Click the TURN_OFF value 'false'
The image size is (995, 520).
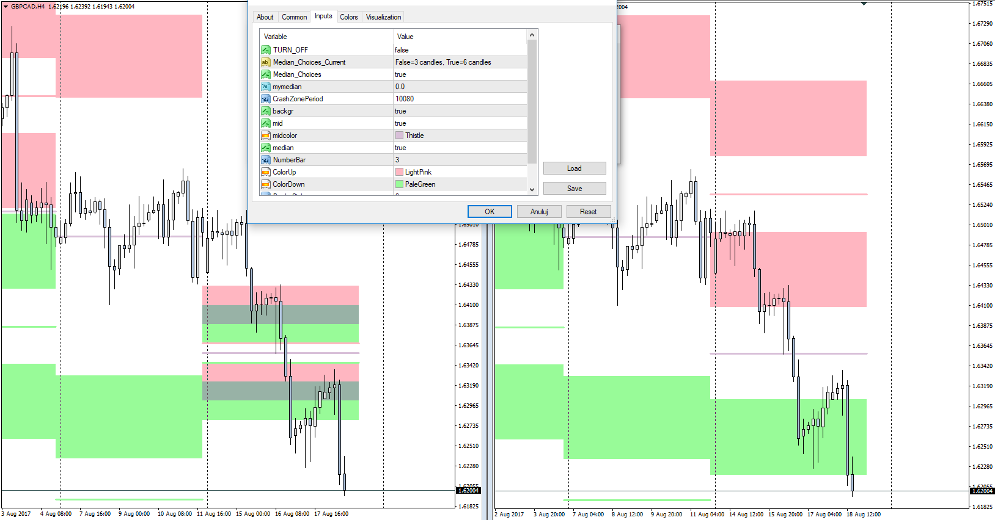click(402, 50)
